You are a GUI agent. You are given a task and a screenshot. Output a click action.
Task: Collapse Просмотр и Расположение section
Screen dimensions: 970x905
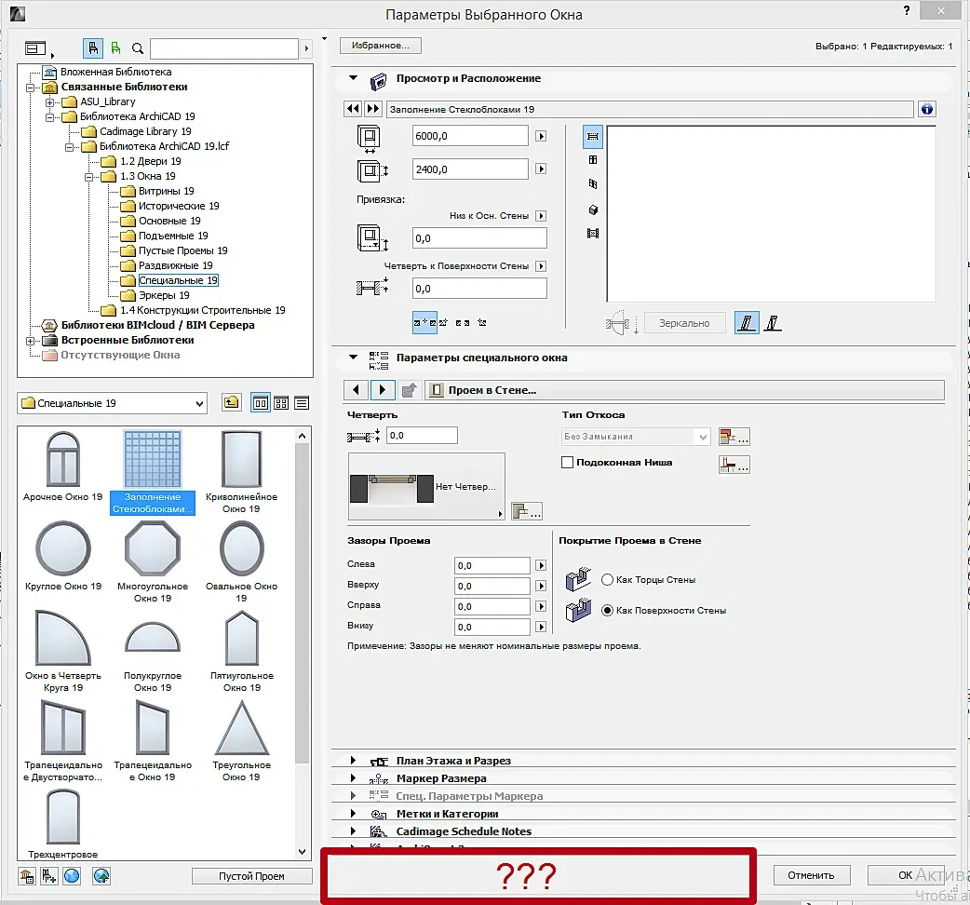(x=353, y=78)
